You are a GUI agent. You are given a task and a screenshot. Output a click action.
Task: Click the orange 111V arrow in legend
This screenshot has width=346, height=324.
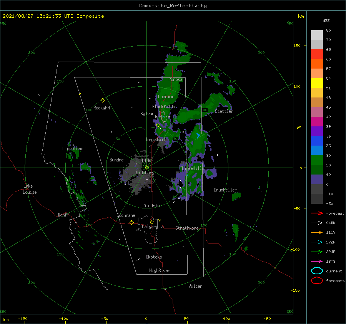point(317,232)
